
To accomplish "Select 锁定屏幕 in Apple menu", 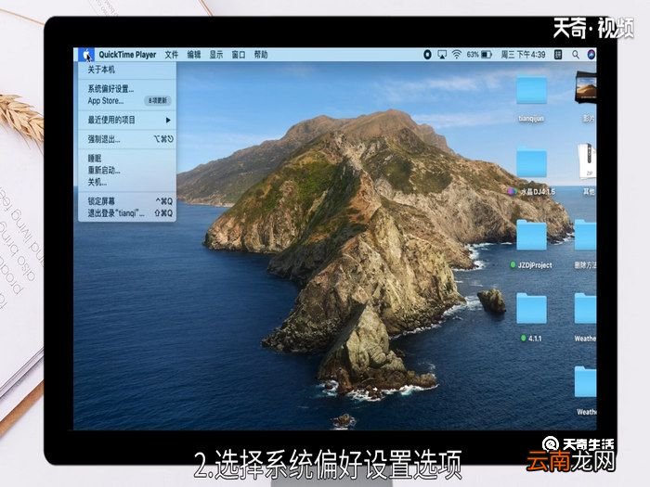I will pyautogui.click(x=127, y=201).
